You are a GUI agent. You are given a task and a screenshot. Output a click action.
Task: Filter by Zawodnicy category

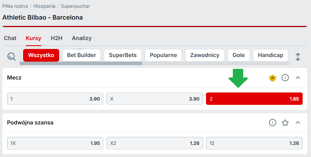coord(205,55)
